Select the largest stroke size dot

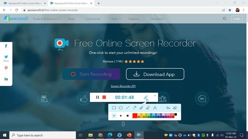pos(127,116)
